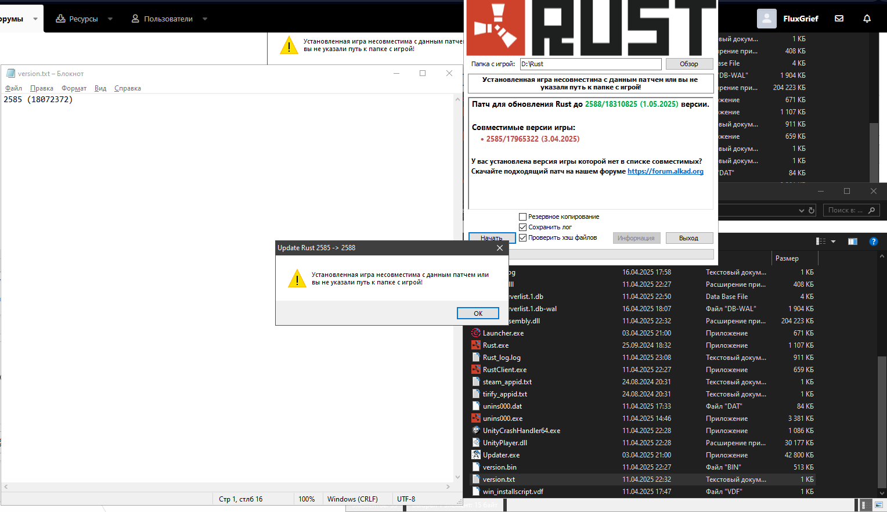The width and height of the screenshot is (887, 512).
Task: Click the Explorer view layout icon
Action: [x=821, y=241]
